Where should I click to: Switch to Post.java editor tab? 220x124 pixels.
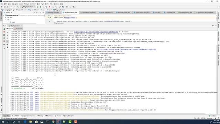(157, 12)
